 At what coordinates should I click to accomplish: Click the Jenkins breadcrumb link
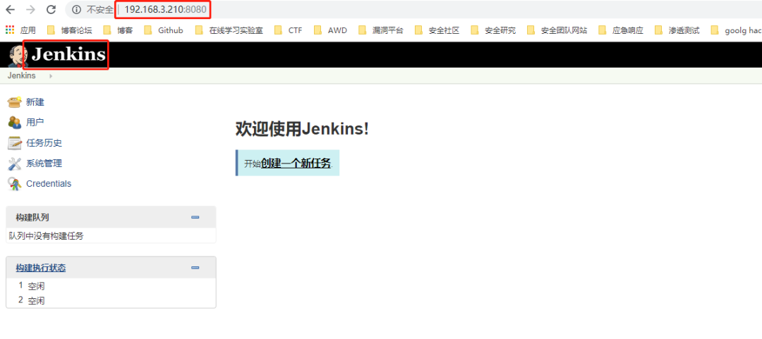point(21,76)
